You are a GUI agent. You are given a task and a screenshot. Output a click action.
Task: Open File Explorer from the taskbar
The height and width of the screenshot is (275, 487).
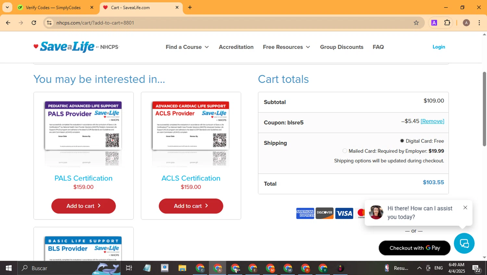[x=182, y=268]
